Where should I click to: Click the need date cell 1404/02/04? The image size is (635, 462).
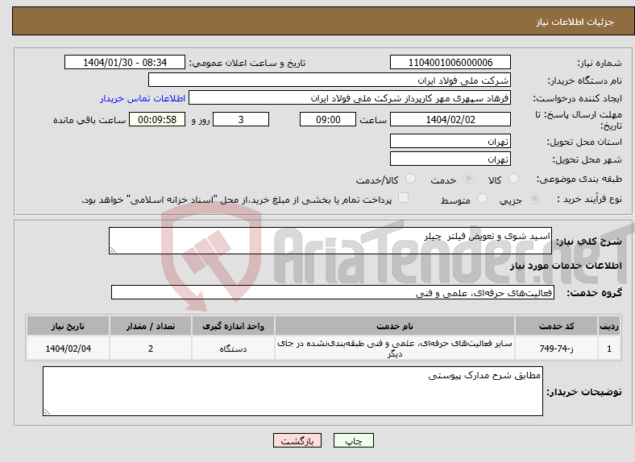[68, 349]
